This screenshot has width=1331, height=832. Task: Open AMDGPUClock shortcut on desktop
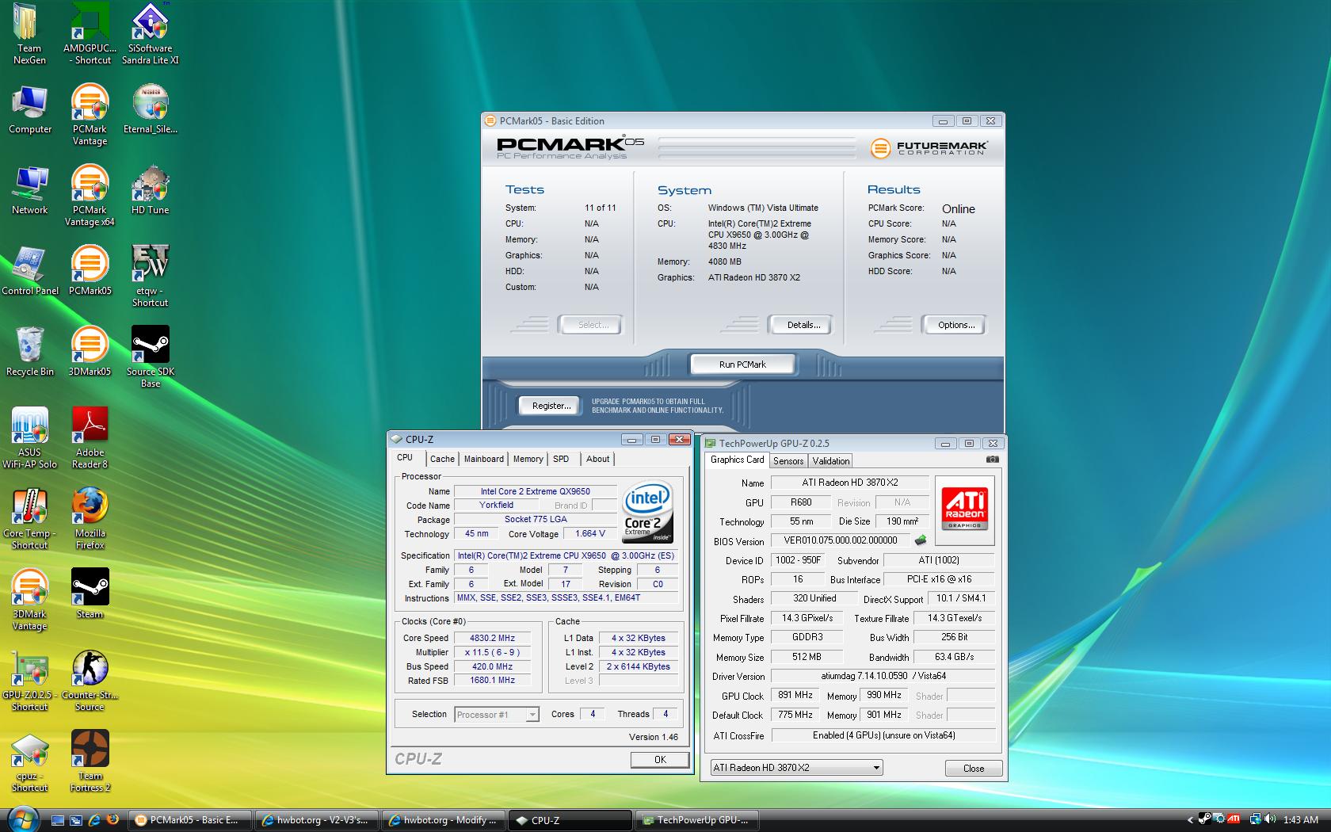tap(90, 34)
